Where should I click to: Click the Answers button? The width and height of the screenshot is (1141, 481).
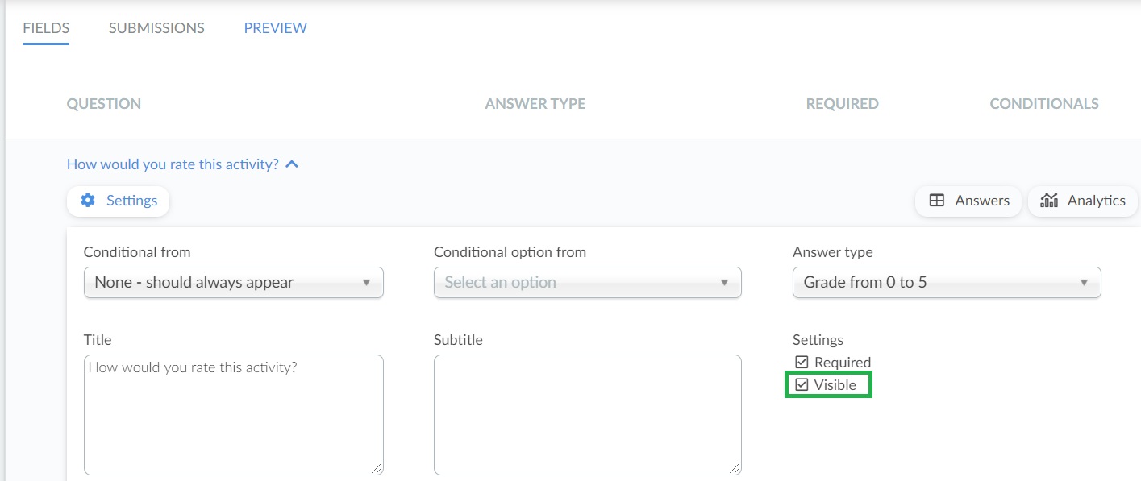coord(968,201)
